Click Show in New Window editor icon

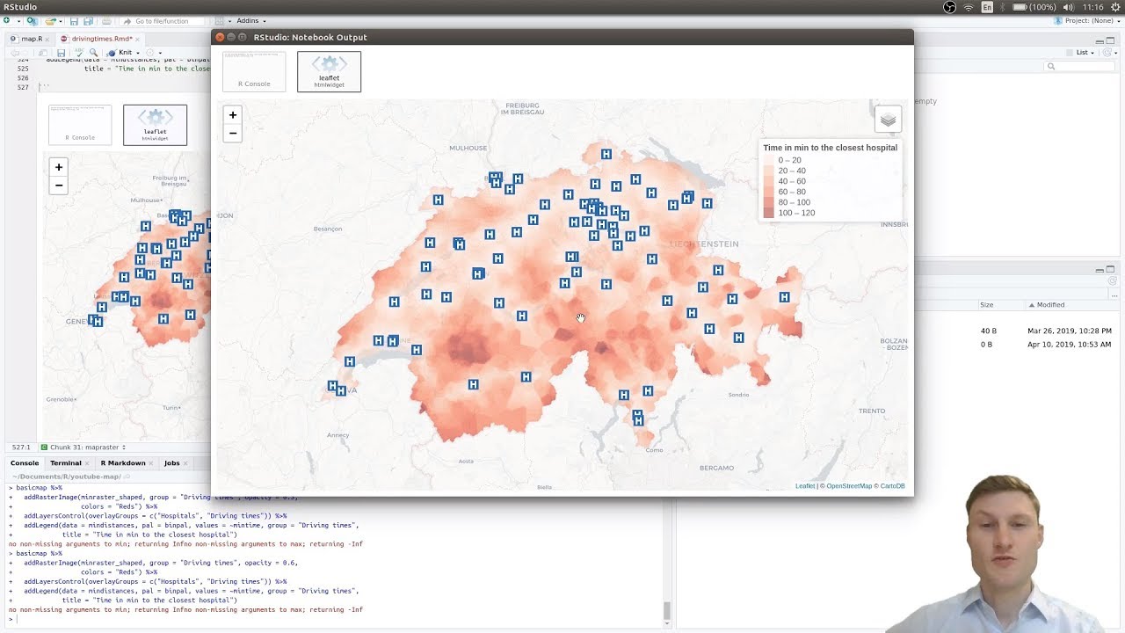click(x=43, y=53)
